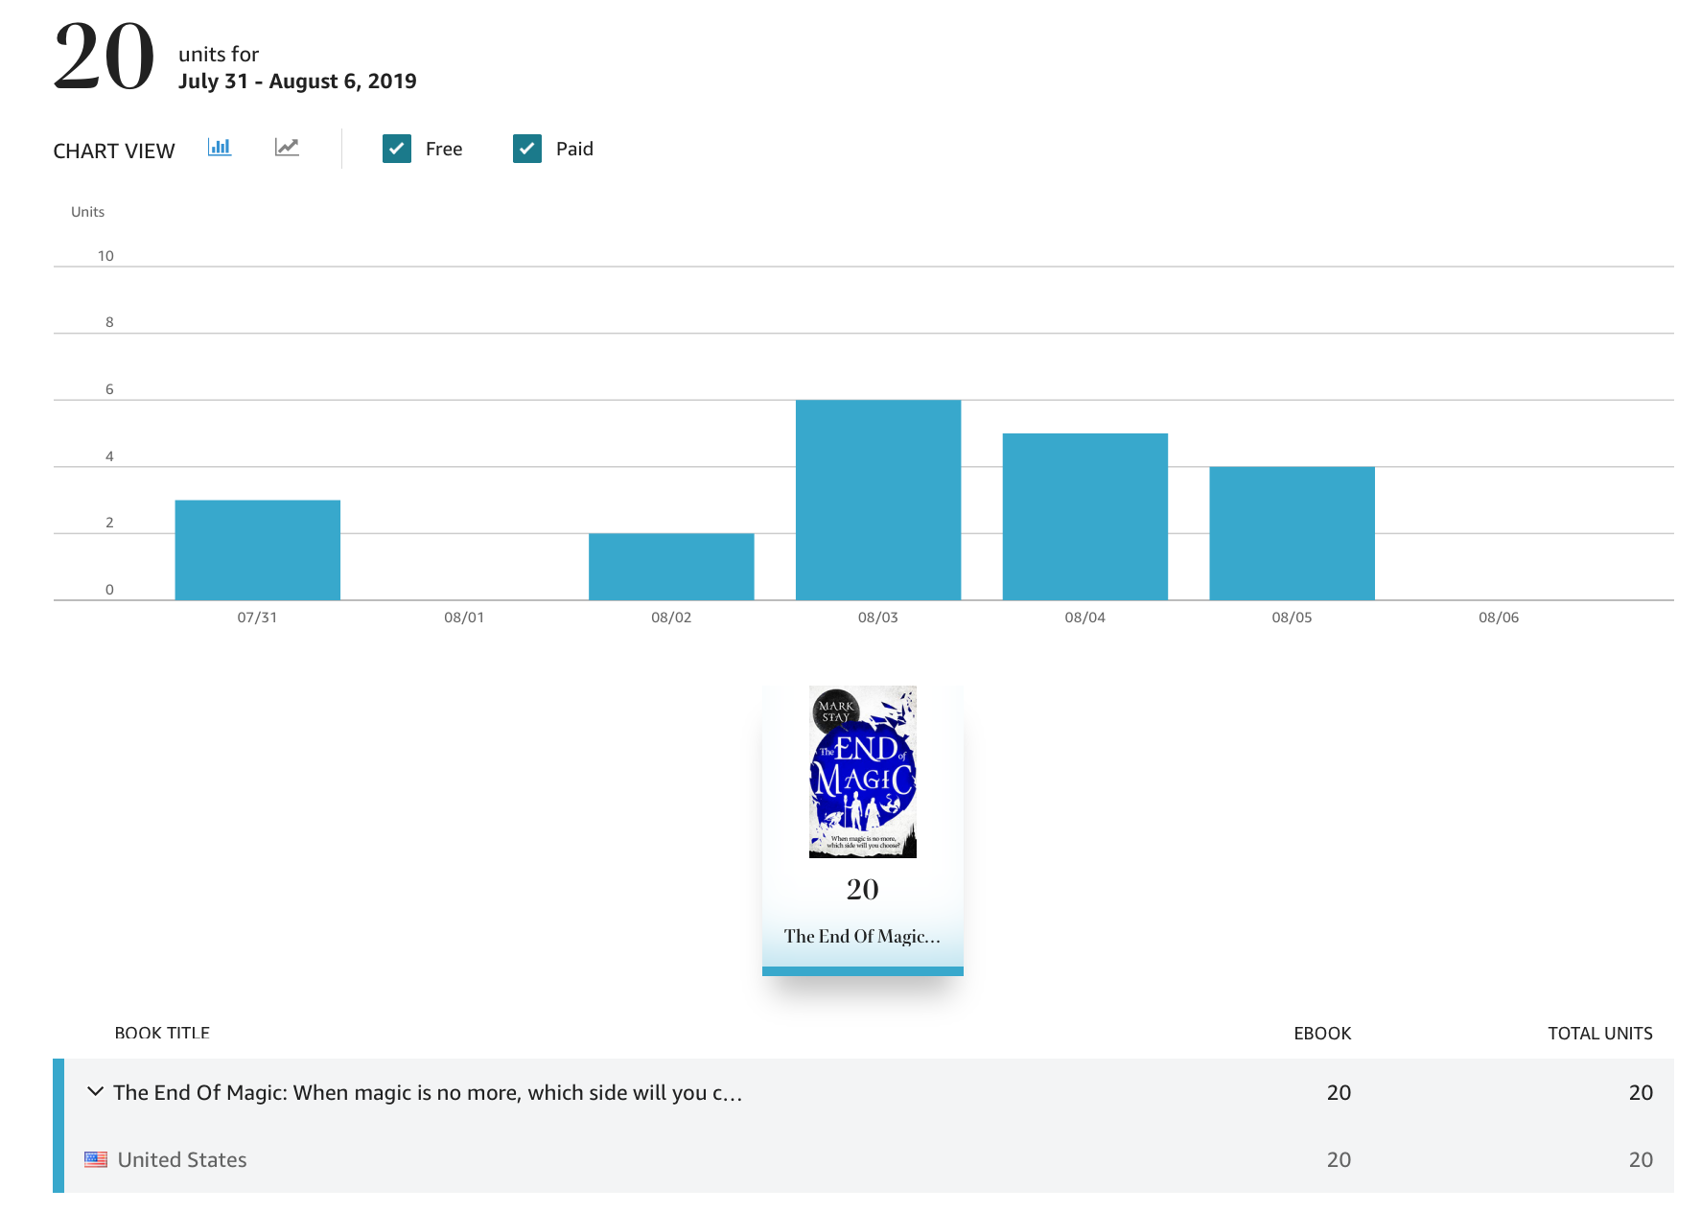Image resolution: width=1701 pixels, height=1212 pixels.
Task: Click the BOOK TITLE column header
Action: (x=162, y=1033)
